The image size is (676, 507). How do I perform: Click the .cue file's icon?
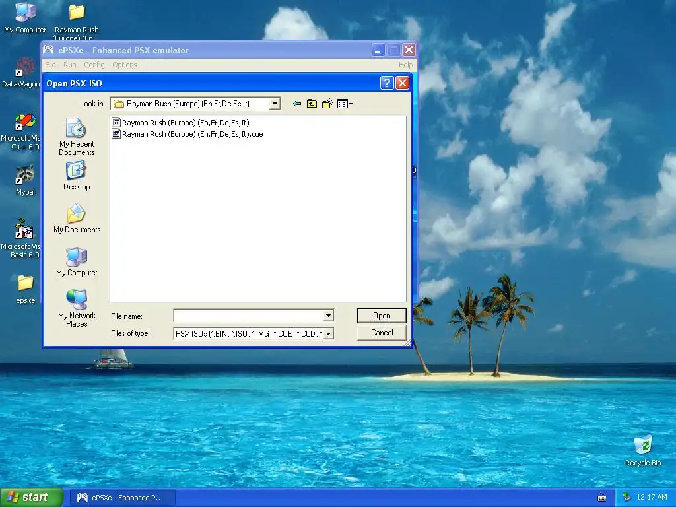pos(116,134)
